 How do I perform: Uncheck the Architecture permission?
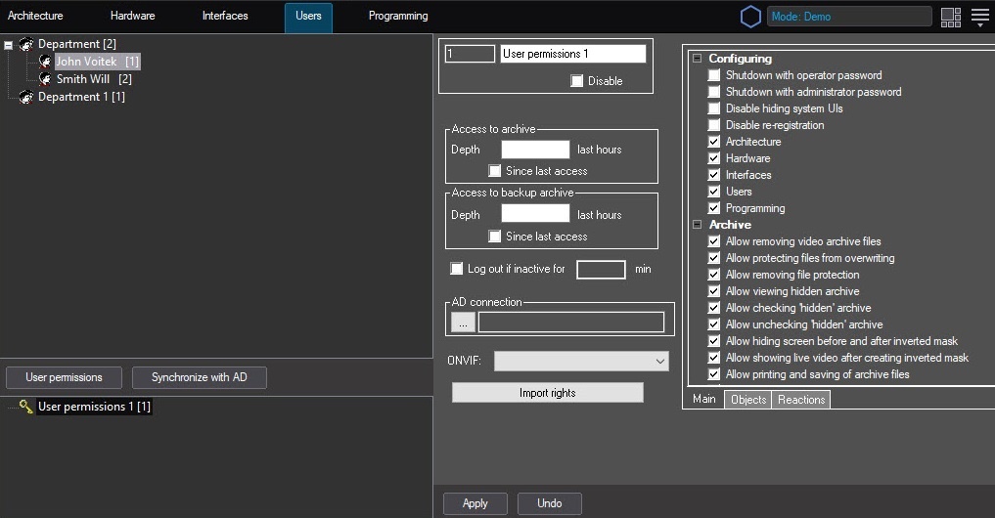(x=714, y=142)
